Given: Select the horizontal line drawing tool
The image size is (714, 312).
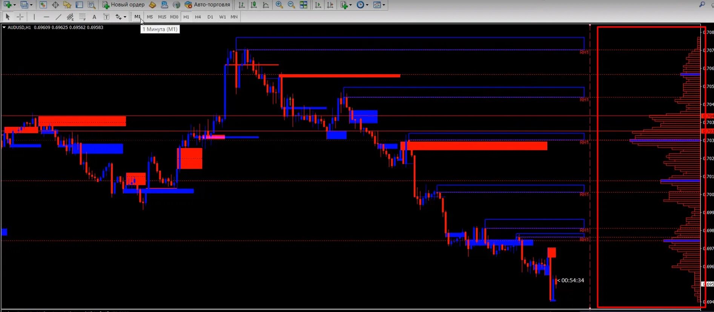Looking at the screenshot, I should tap(46, 17).
